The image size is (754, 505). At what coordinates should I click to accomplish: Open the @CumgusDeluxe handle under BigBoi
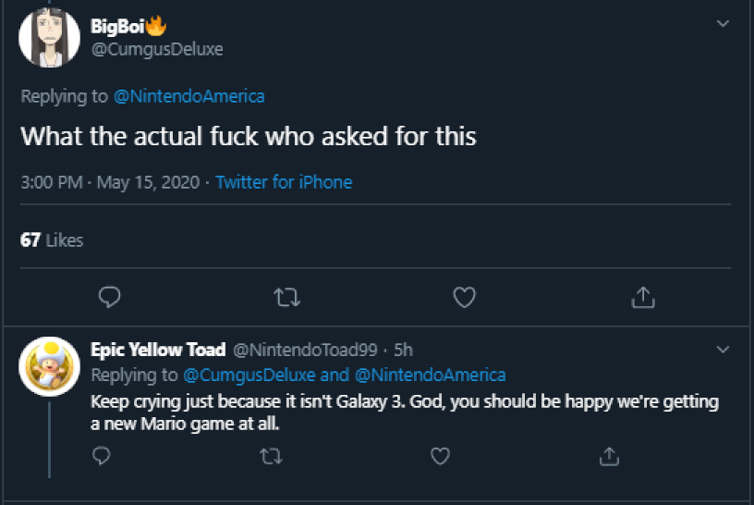[x=156, y=49]
